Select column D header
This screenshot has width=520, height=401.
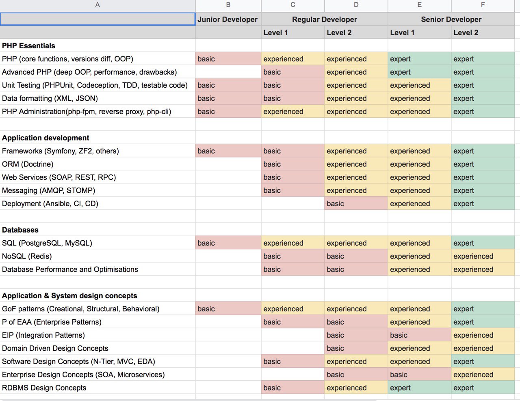[356, 5]
